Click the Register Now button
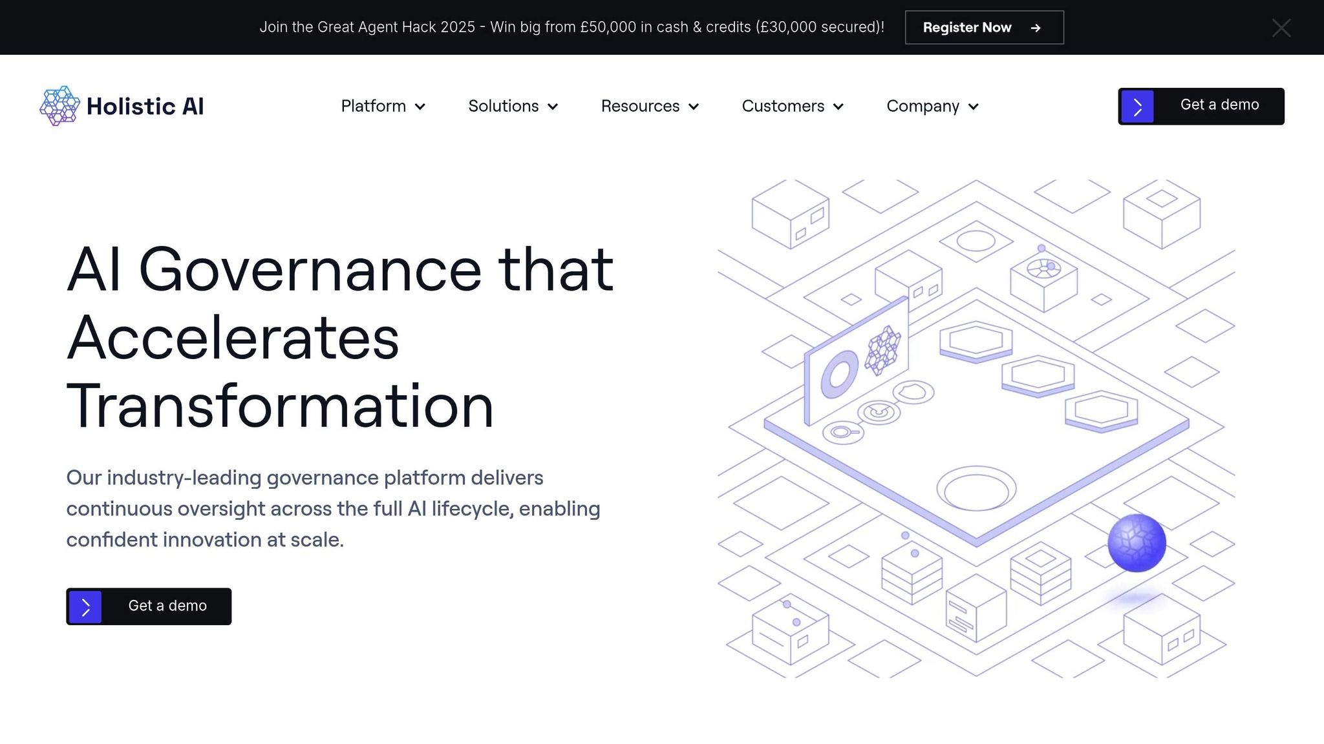 pyautogui.click(x=984, y=28)
